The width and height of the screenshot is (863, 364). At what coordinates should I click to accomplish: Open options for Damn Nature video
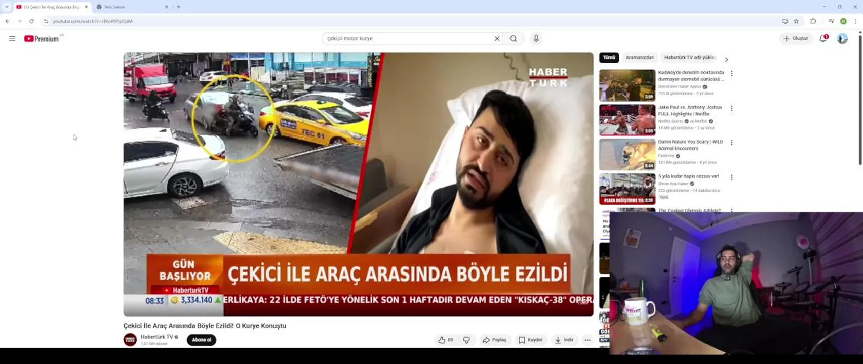coord(732,143)
